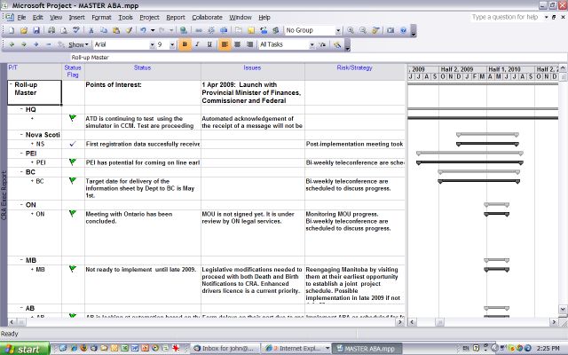Image resolution: width=568 pixels, height=355 pixels.
Task: Click the Copy Picture camera icon
Action: tap(390, 31)
